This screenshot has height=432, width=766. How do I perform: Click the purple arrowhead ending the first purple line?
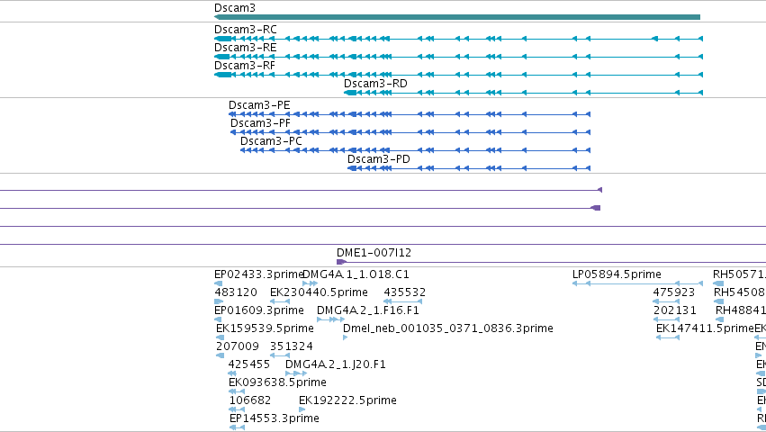click(x=599, y=190)
